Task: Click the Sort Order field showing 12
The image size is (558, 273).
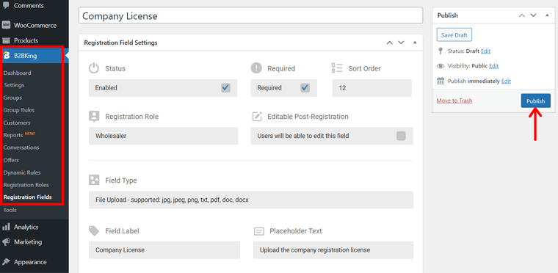Action: pyautogui.click(x=372, y=88)
